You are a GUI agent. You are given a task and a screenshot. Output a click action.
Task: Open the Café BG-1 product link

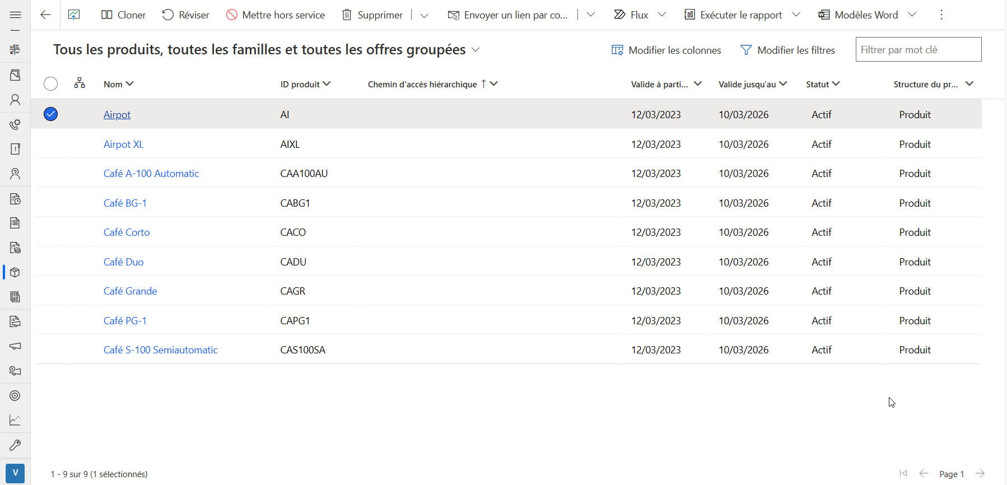pyautogui.click(x=125, y=203)
